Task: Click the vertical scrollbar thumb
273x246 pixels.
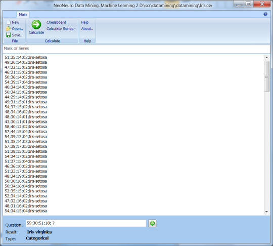Action: (266, 76)
